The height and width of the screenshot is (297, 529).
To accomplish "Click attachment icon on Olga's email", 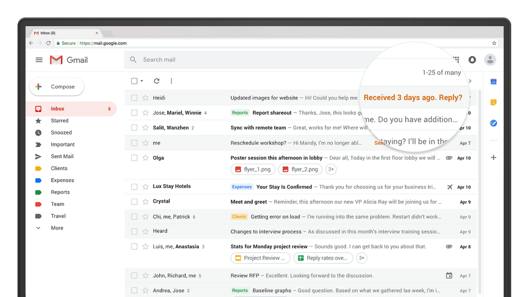I will [449, 158].
